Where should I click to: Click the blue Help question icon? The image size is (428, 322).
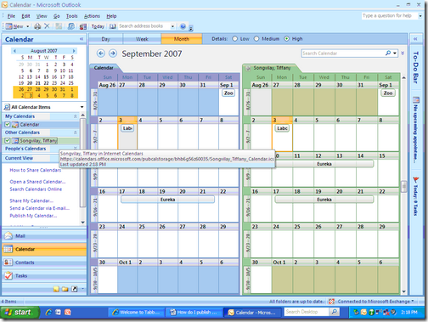[x=183, y=26]
